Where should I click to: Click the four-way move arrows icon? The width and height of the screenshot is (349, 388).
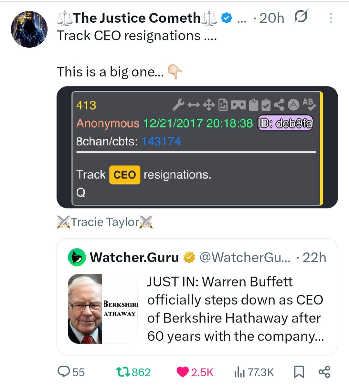(x=209, y=105)
